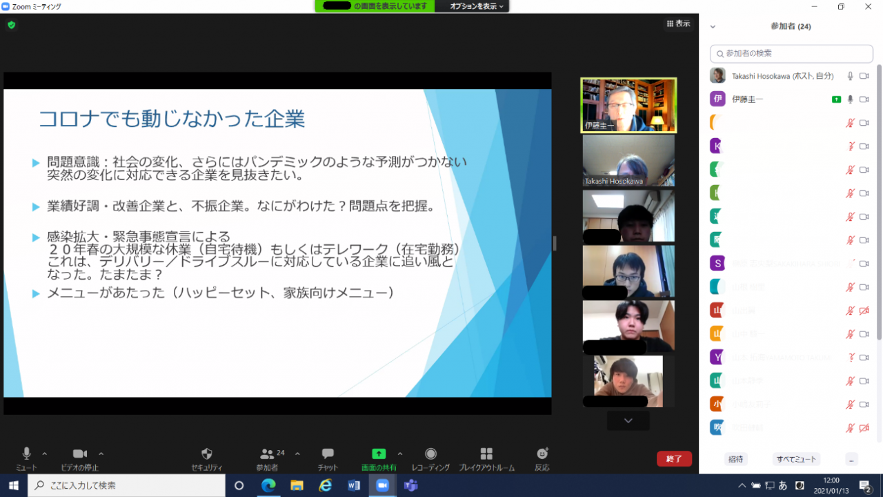Toggle the host's microphone in the participant list
This screenshot has height=497, width=883.
point(851,76)
